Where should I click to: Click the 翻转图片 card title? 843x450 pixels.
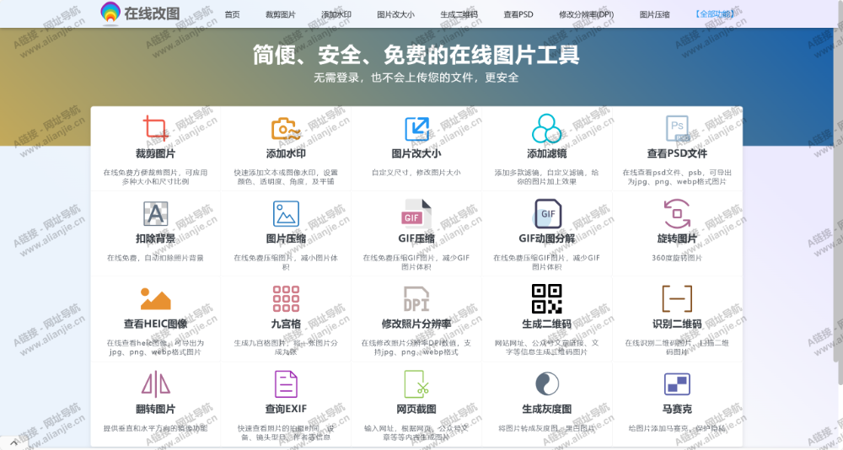pos(155,410)
